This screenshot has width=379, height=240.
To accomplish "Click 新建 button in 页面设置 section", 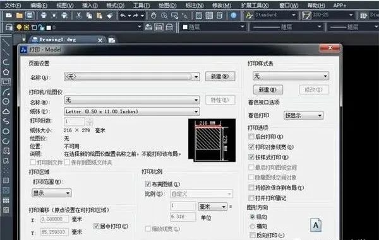I will 220,76.
